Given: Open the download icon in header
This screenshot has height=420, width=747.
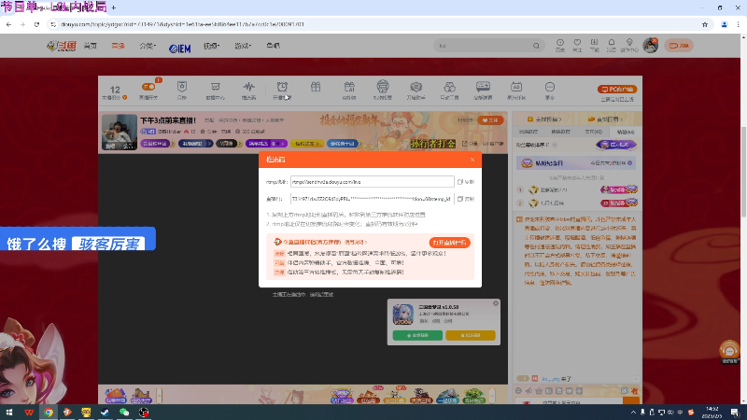Looking at the screenshot, I should click(594, 43).
